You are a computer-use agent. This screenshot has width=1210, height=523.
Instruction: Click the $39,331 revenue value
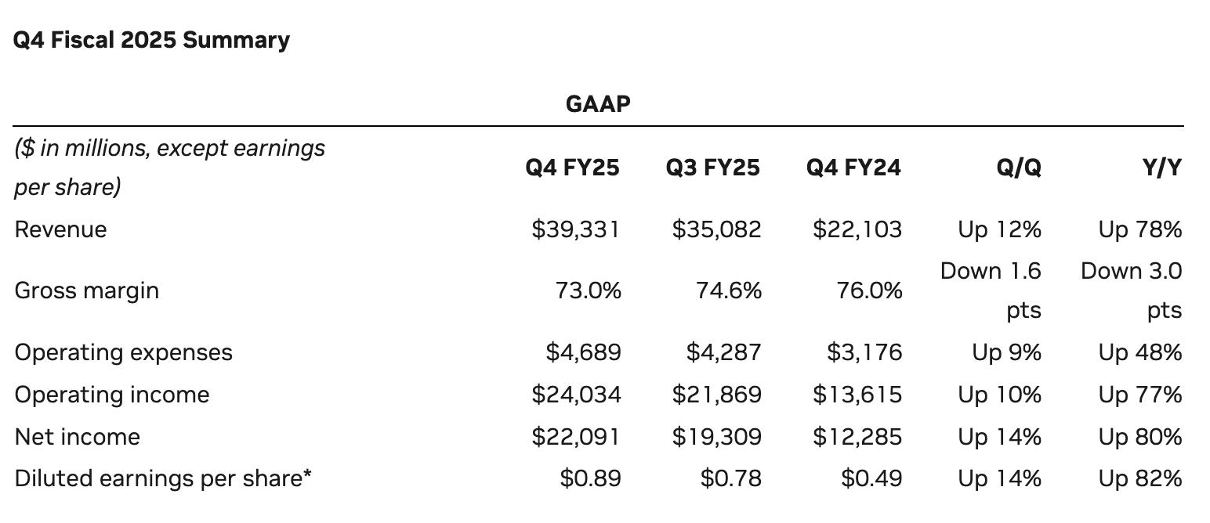[576, 229]
